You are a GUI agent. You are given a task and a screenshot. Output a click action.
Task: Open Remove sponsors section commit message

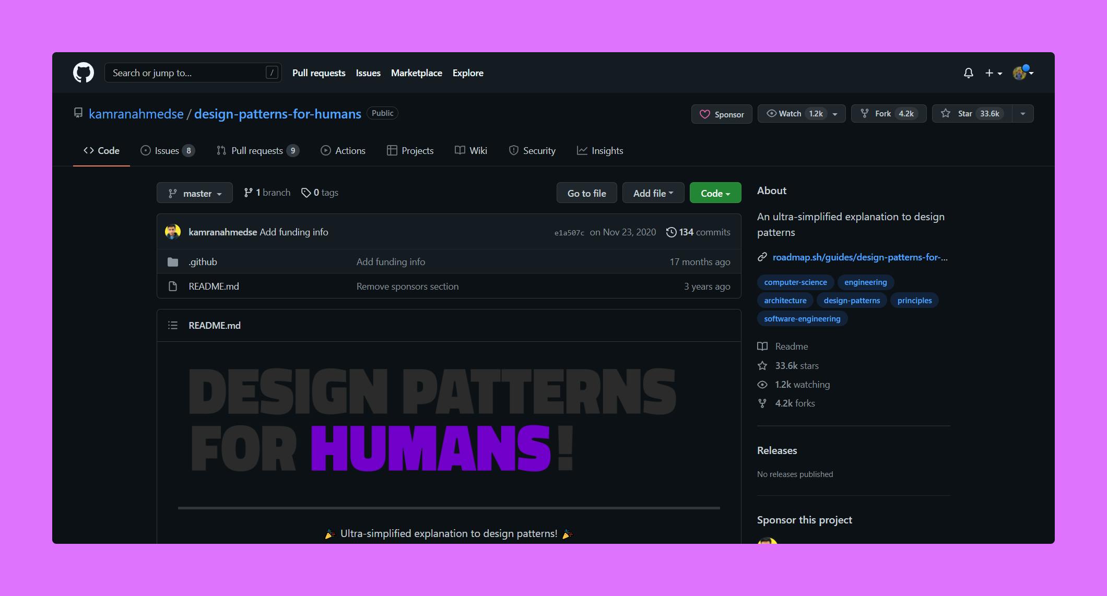tap(407, 287)
